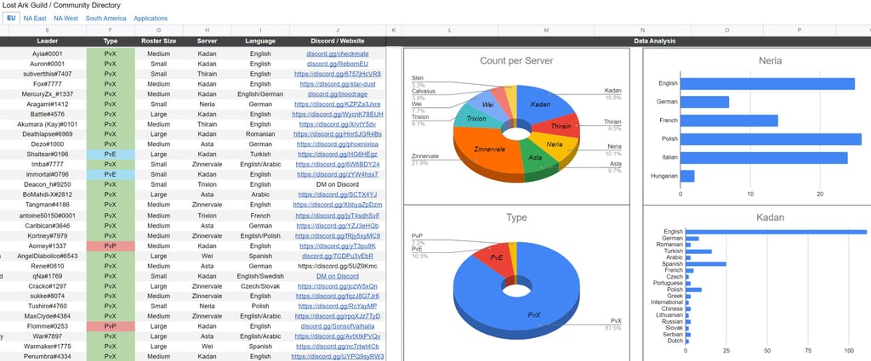The image size is (871, 361).
Task: Select leader cell AngelDiabolico#6543
Action: pos(48,256)
